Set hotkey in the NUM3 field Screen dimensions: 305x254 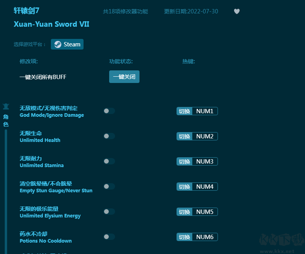[x=205, y=162]
